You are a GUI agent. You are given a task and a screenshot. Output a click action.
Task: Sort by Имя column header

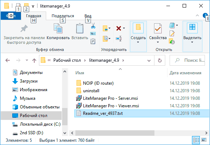pyautogui.click(x=80, y=73)
